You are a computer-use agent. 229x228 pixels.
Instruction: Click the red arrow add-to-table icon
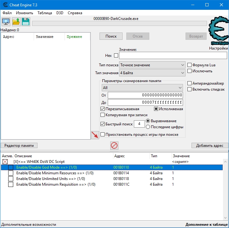point(95,135)
